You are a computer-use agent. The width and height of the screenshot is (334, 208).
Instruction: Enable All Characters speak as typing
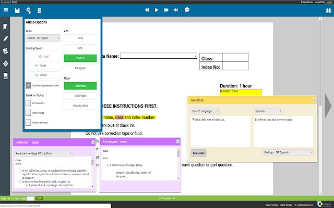pyautogui.click(x=28, y=103)
